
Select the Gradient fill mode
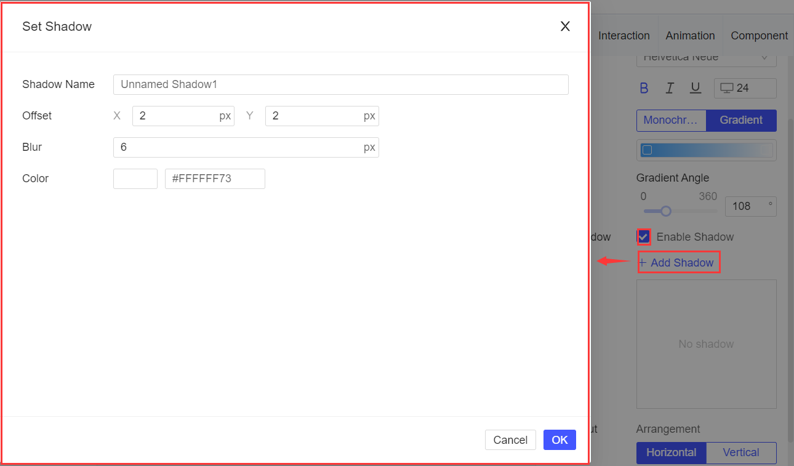pos(741,120)
